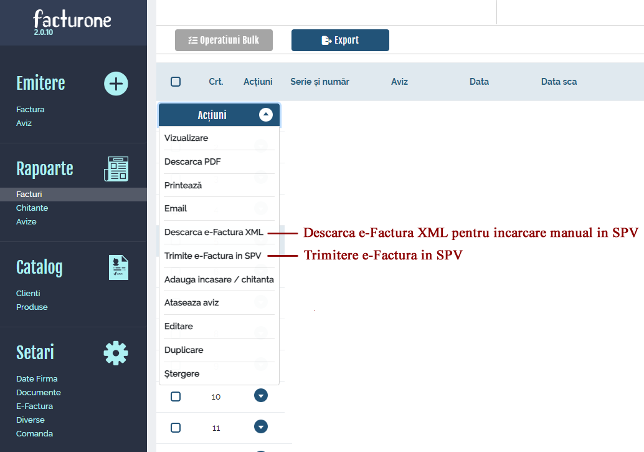644x452 pixels.
Task: Open E-Factura settings in sidebar
Action: (34, 406)
